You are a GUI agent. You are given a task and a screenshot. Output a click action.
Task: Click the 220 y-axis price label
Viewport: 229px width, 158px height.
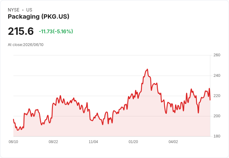point(217,96)
